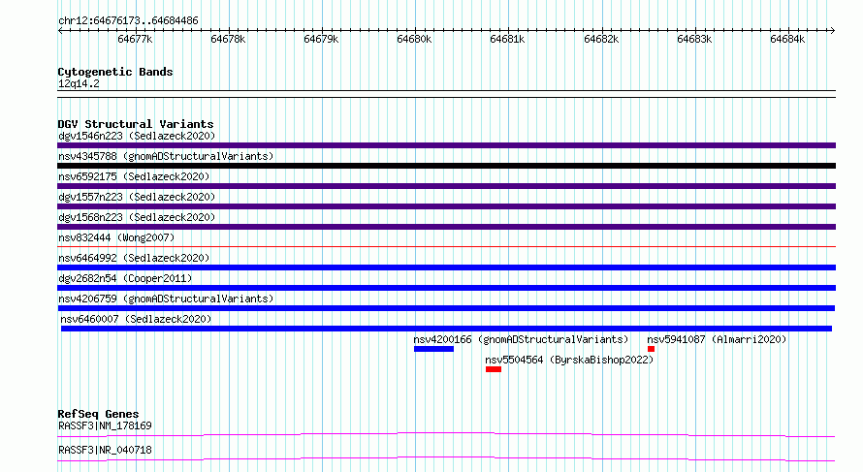Open the nsv4200166 (gnomADStructuralVariants) label
The image size is (863, 472).
click(521, 339)
